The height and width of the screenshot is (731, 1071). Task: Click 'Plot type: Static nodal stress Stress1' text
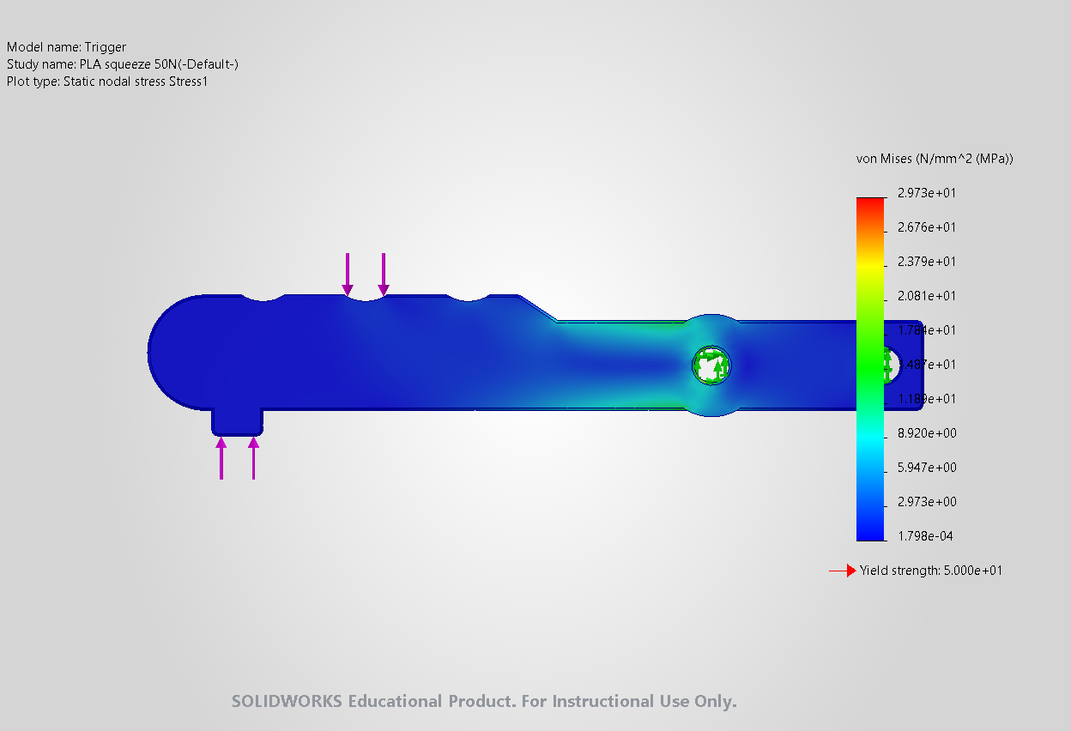click(107, 82)
